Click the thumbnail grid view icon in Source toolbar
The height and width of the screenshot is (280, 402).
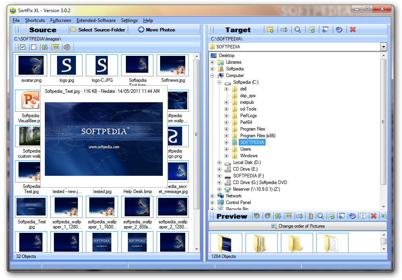56,47
